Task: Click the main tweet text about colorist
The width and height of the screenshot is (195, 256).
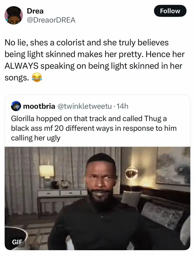Action: (94, 60)
